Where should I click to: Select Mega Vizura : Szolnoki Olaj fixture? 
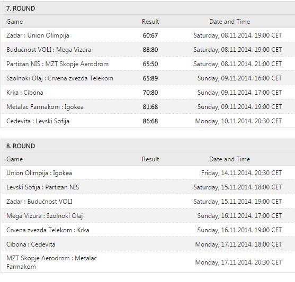[44, 216]
